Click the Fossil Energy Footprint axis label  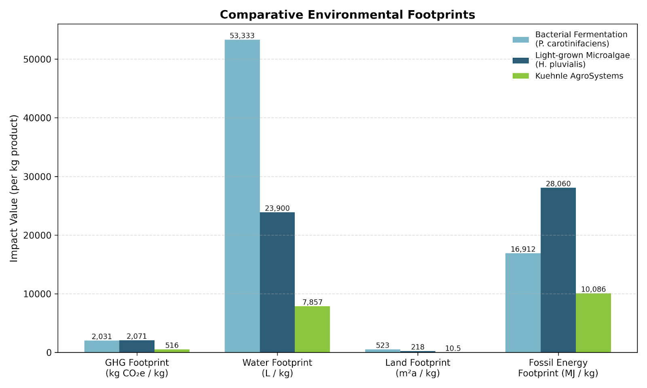click(x=558, y=368)
